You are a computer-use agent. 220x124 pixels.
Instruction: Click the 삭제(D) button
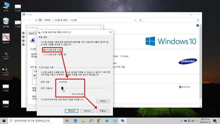click(x=103, y=101)
